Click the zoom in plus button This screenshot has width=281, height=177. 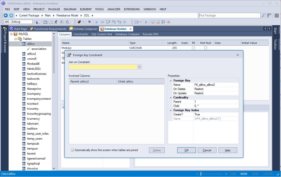pos(226,174)
